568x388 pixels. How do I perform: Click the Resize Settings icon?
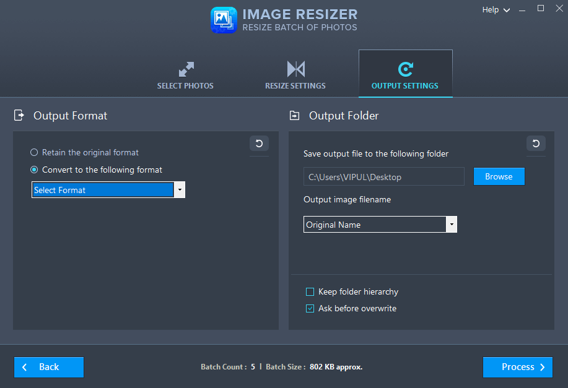click(295, 69)
